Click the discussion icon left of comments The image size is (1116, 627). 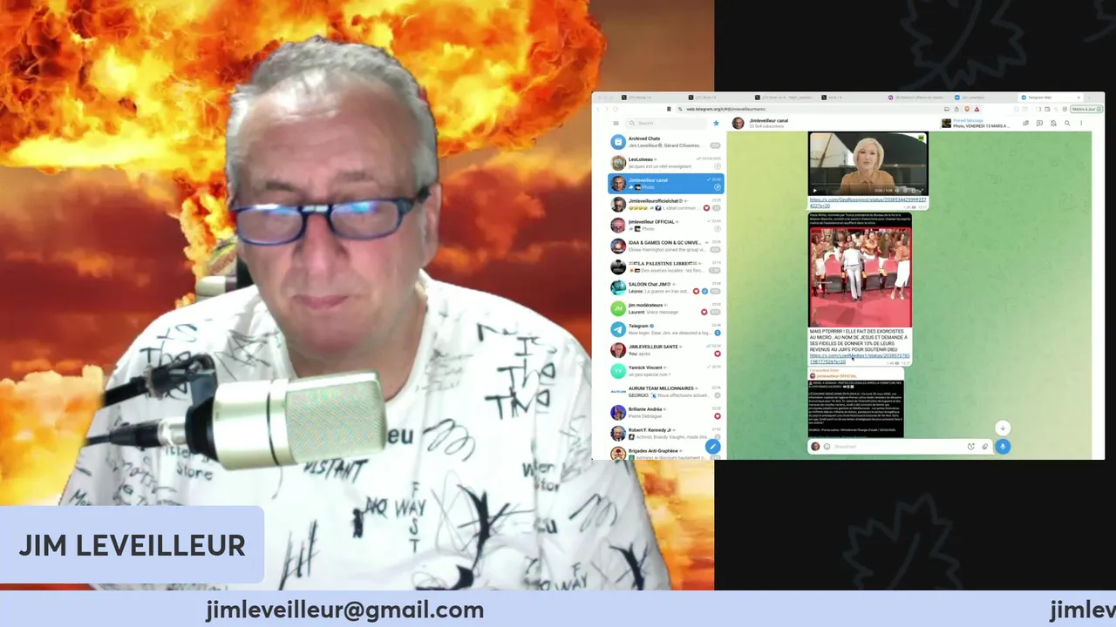click(x=1026, y=123)
